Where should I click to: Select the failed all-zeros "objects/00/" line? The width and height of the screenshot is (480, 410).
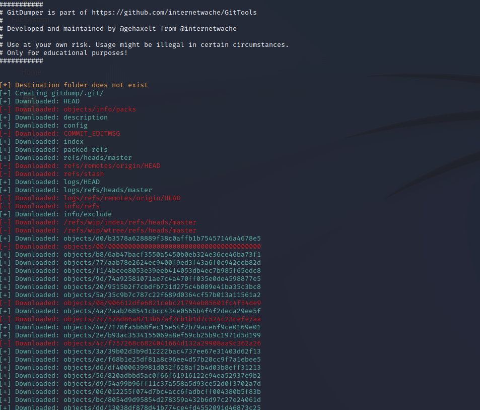[130, 247]
